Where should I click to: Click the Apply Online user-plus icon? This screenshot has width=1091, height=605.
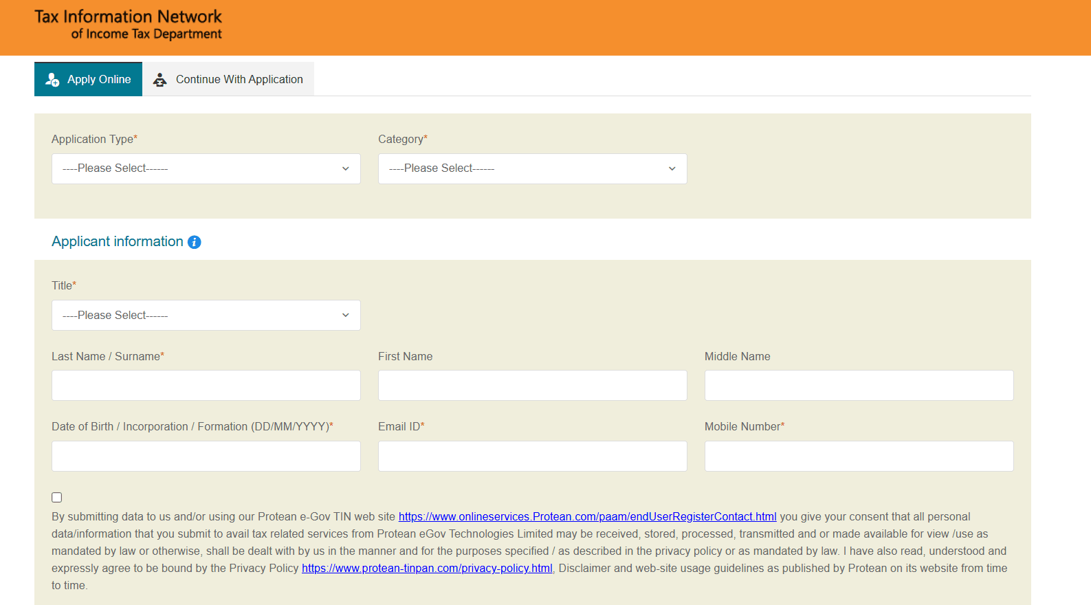(52, 80)
